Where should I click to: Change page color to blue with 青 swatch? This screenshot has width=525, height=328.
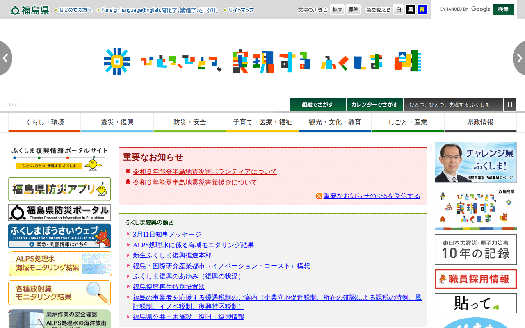click(422, 9)
